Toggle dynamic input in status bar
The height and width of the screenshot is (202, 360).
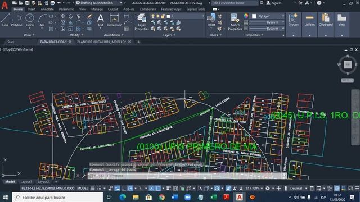point(117,189)
